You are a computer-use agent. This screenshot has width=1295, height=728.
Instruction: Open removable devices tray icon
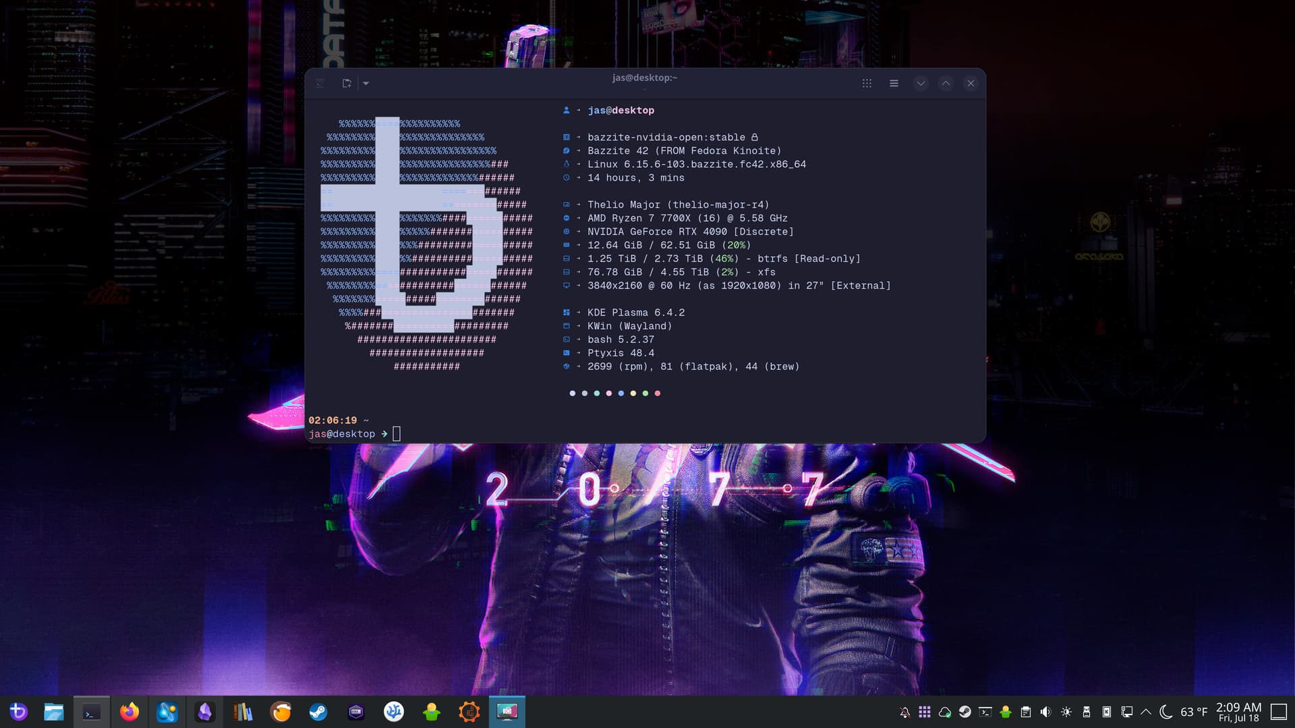tap(1087, 712)
